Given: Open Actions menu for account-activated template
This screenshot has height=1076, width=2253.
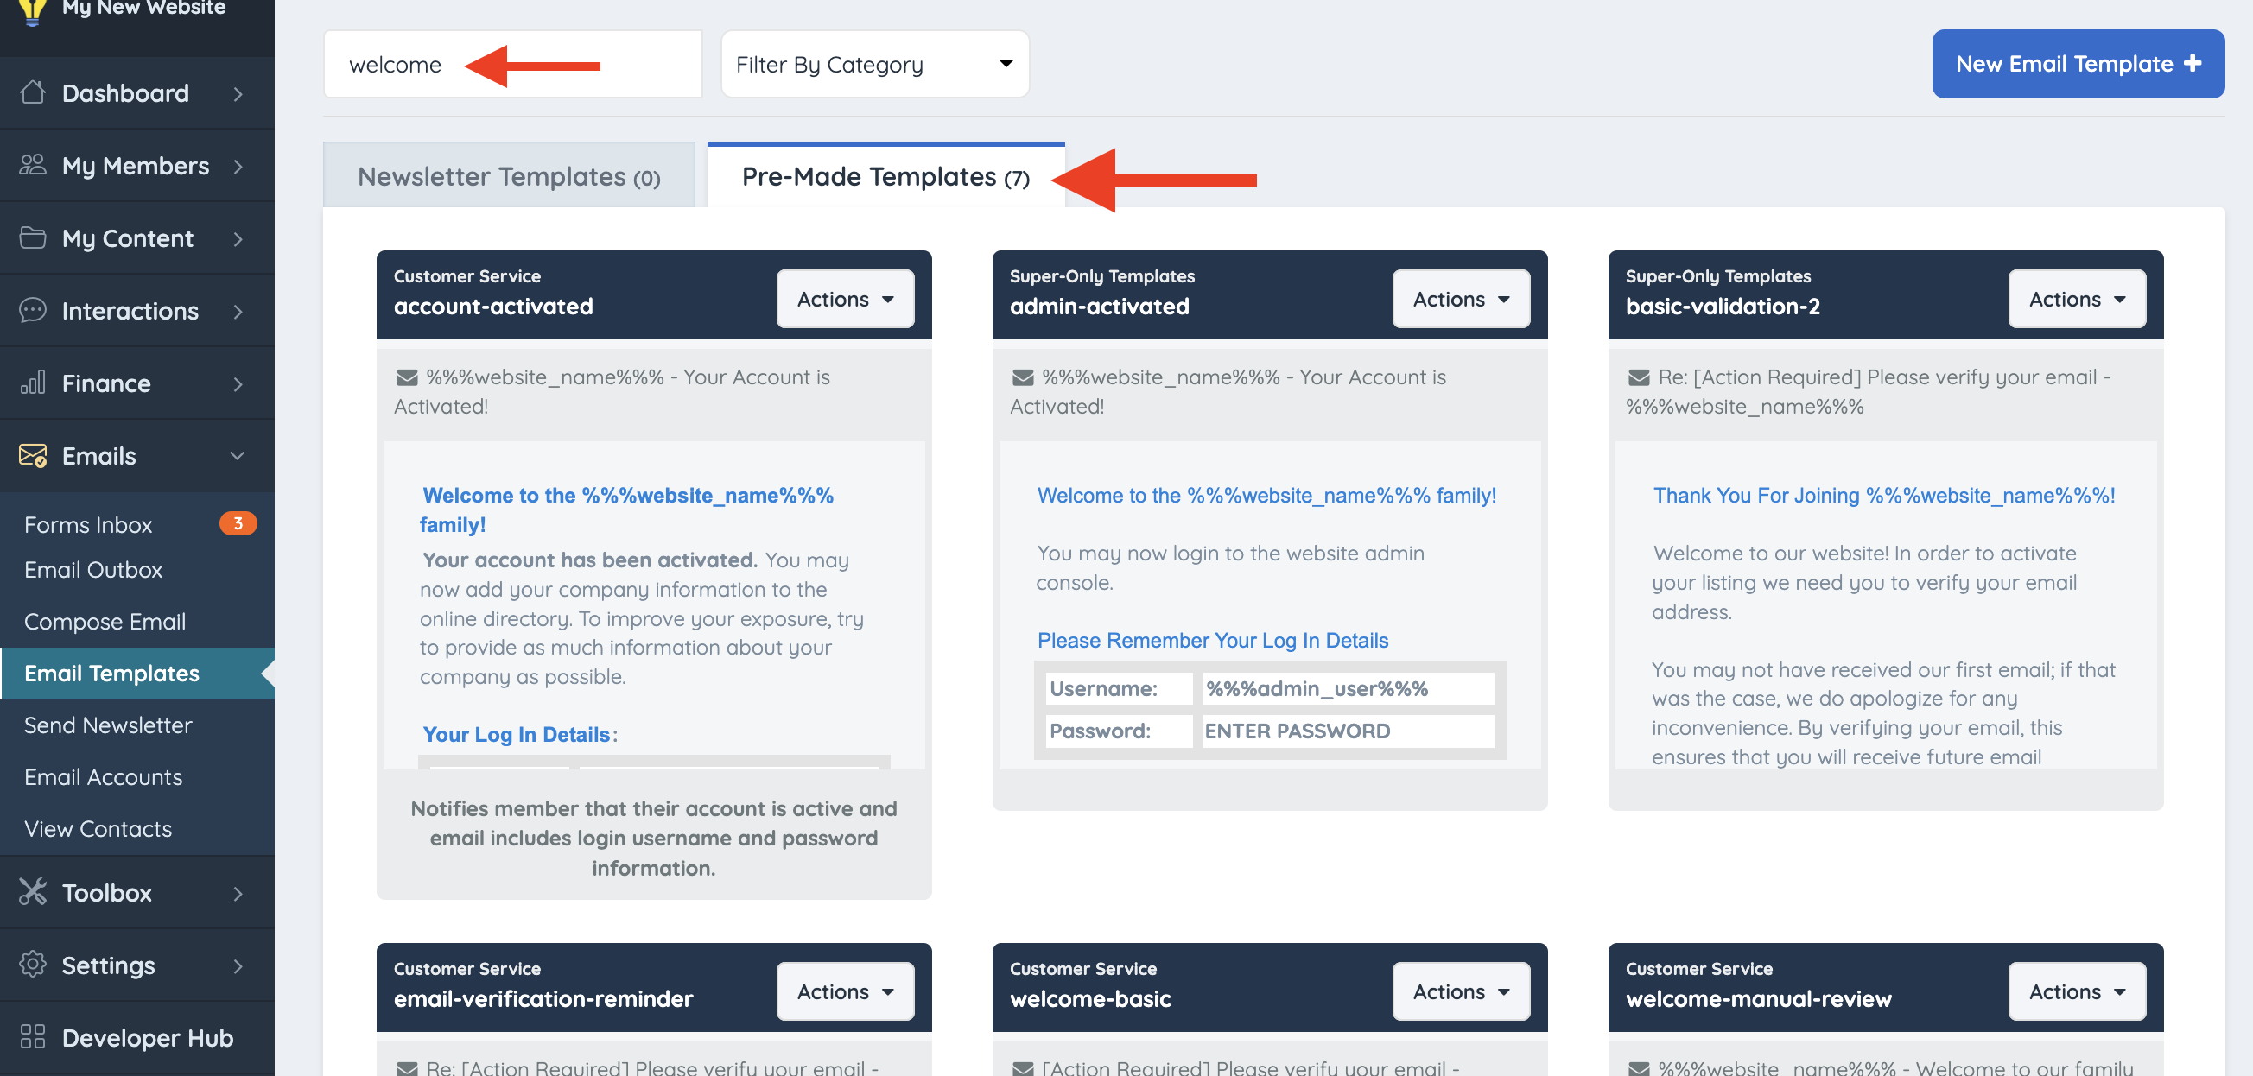Looking at the screenshot, I should tap(844, 300).
